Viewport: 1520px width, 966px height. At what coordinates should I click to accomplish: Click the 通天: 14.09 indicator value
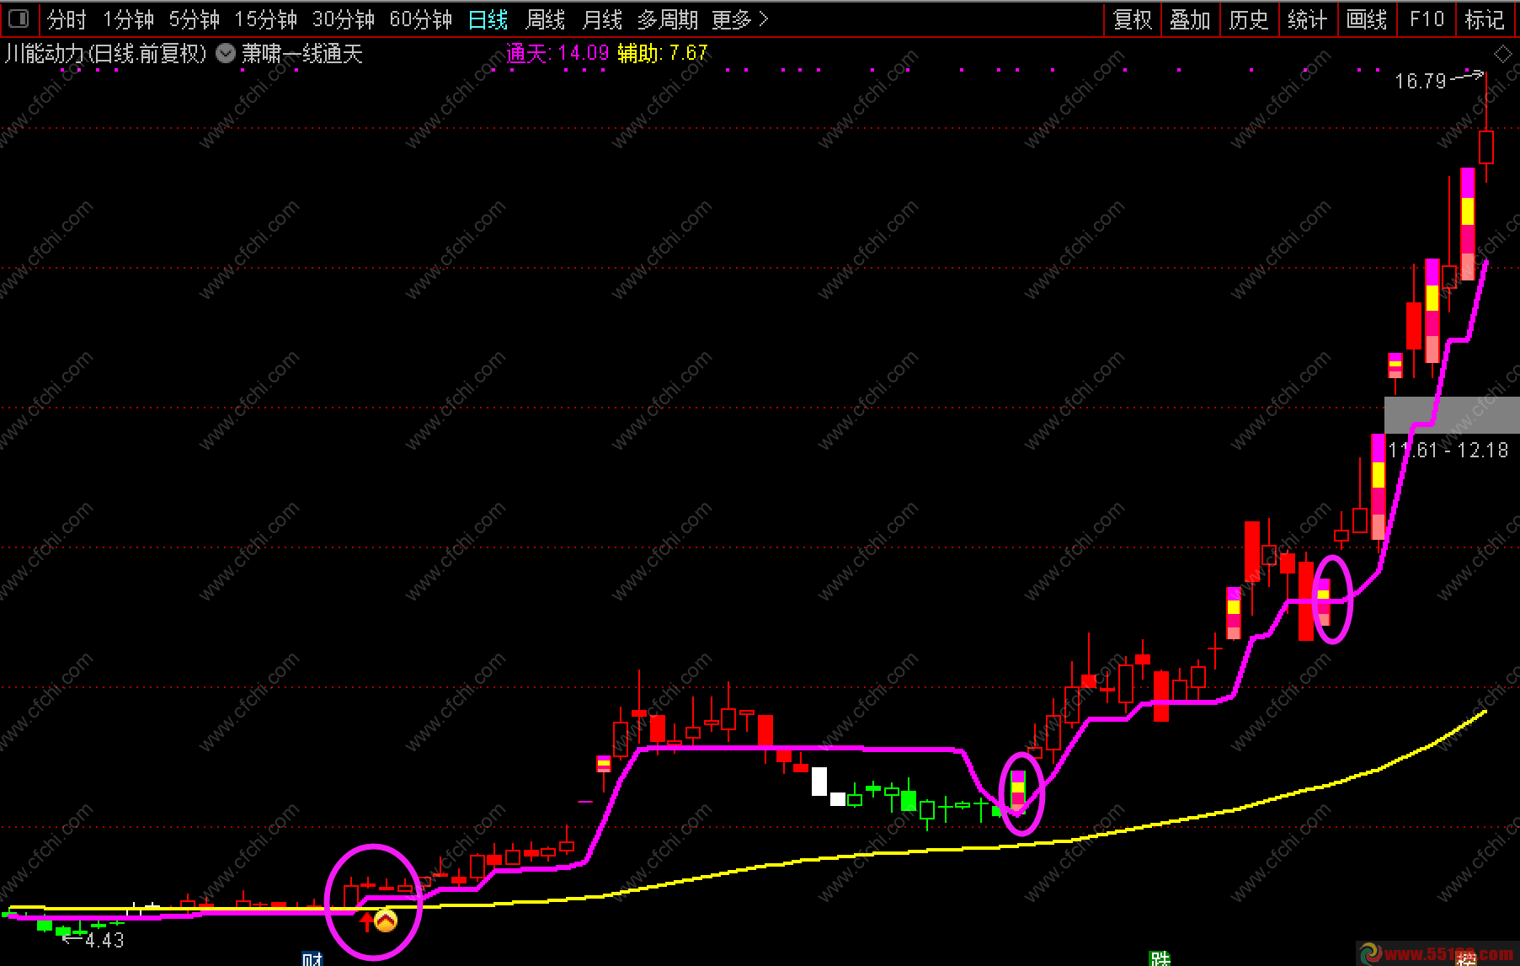pyautogui.click(x=557, y=53)
